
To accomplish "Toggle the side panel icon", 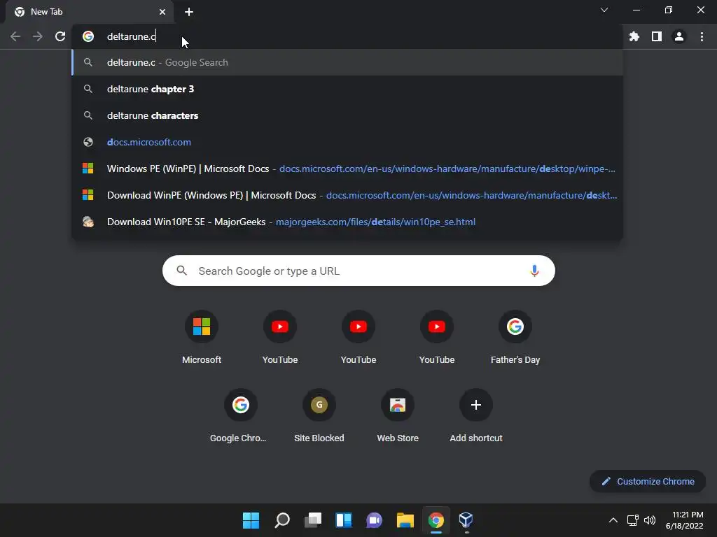I will pos(657,36).
